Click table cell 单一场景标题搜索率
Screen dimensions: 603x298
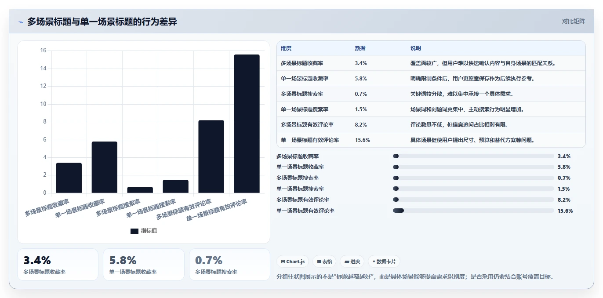pyautogui.click(x=305, y=109)
